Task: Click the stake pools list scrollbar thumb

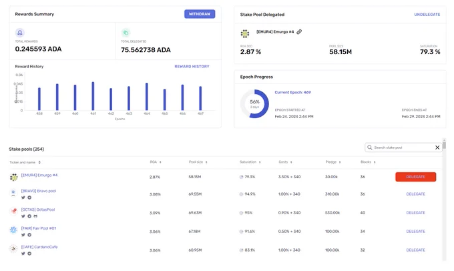Action: 444,144
